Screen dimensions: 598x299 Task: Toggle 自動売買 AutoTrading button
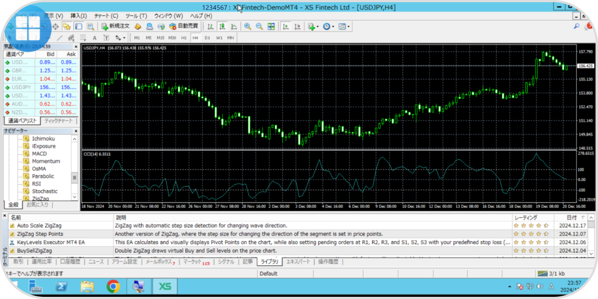pyautogui.click(x=184, y=26)
